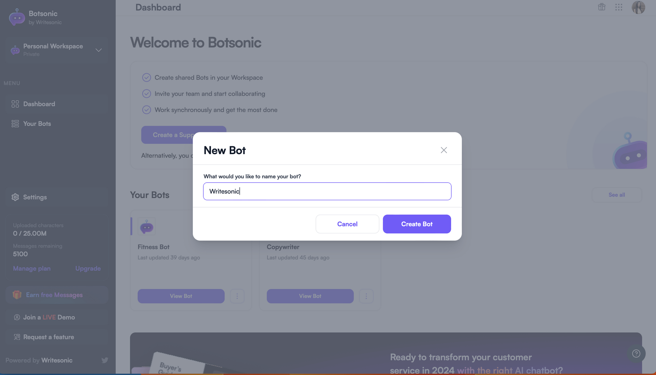Open the apps grid icon
Screen dimensions: 656x375
click(619, 7)
